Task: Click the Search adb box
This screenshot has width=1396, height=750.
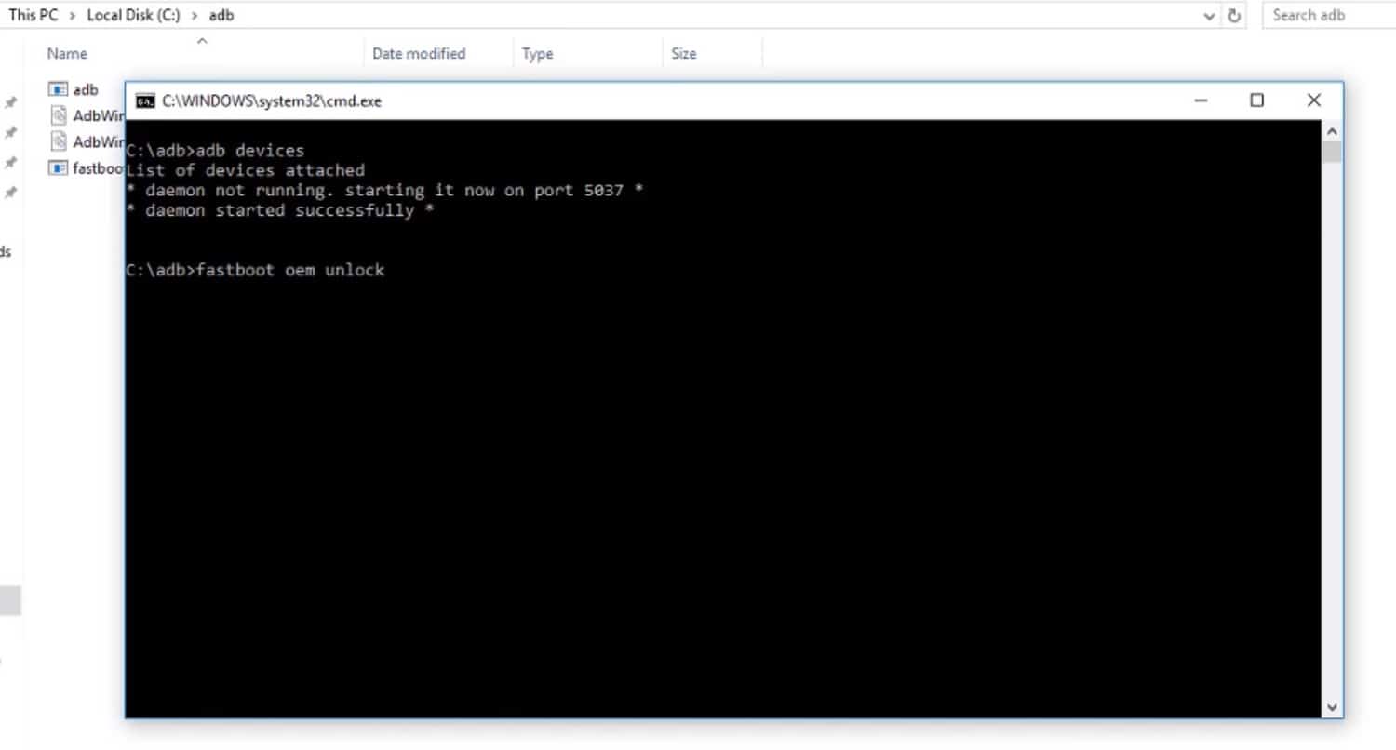Action: click(x=1326, y=16)
